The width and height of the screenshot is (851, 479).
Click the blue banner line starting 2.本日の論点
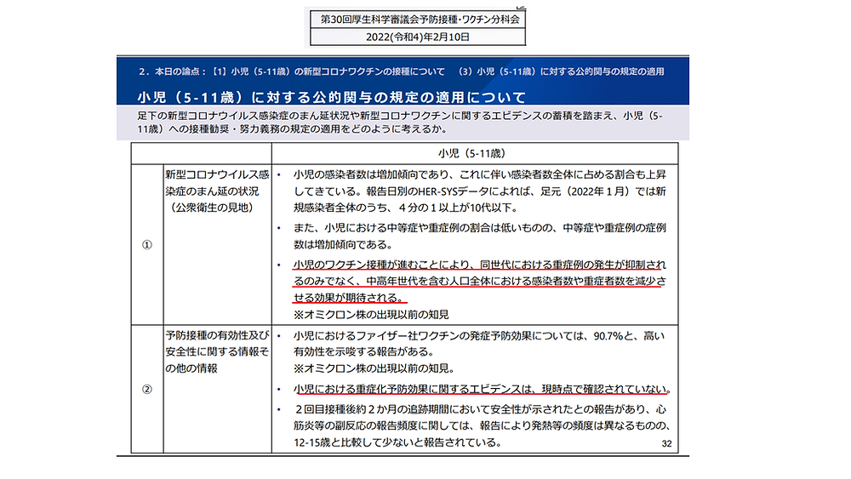click(401, 71)
